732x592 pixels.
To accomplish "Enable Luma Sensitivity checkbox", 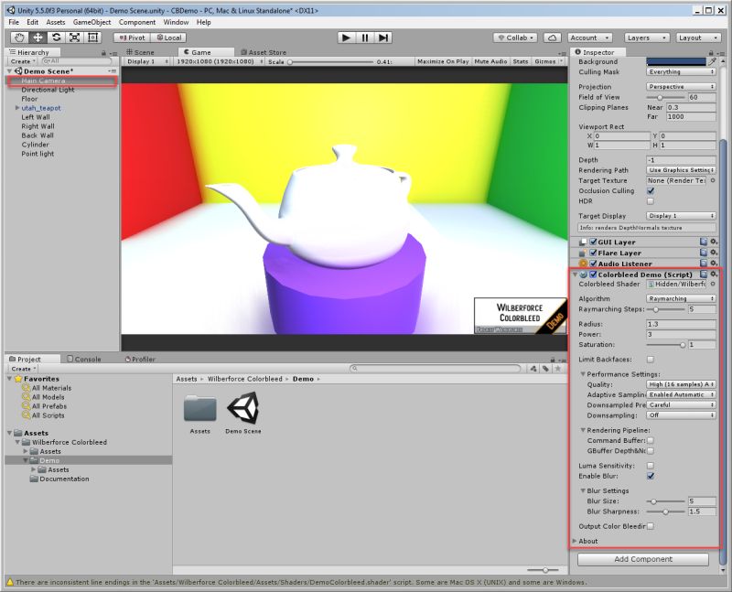I will 651,466.
